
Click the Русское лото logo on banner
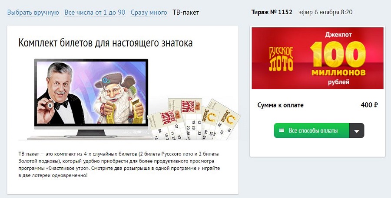click(x=281, y=59)
